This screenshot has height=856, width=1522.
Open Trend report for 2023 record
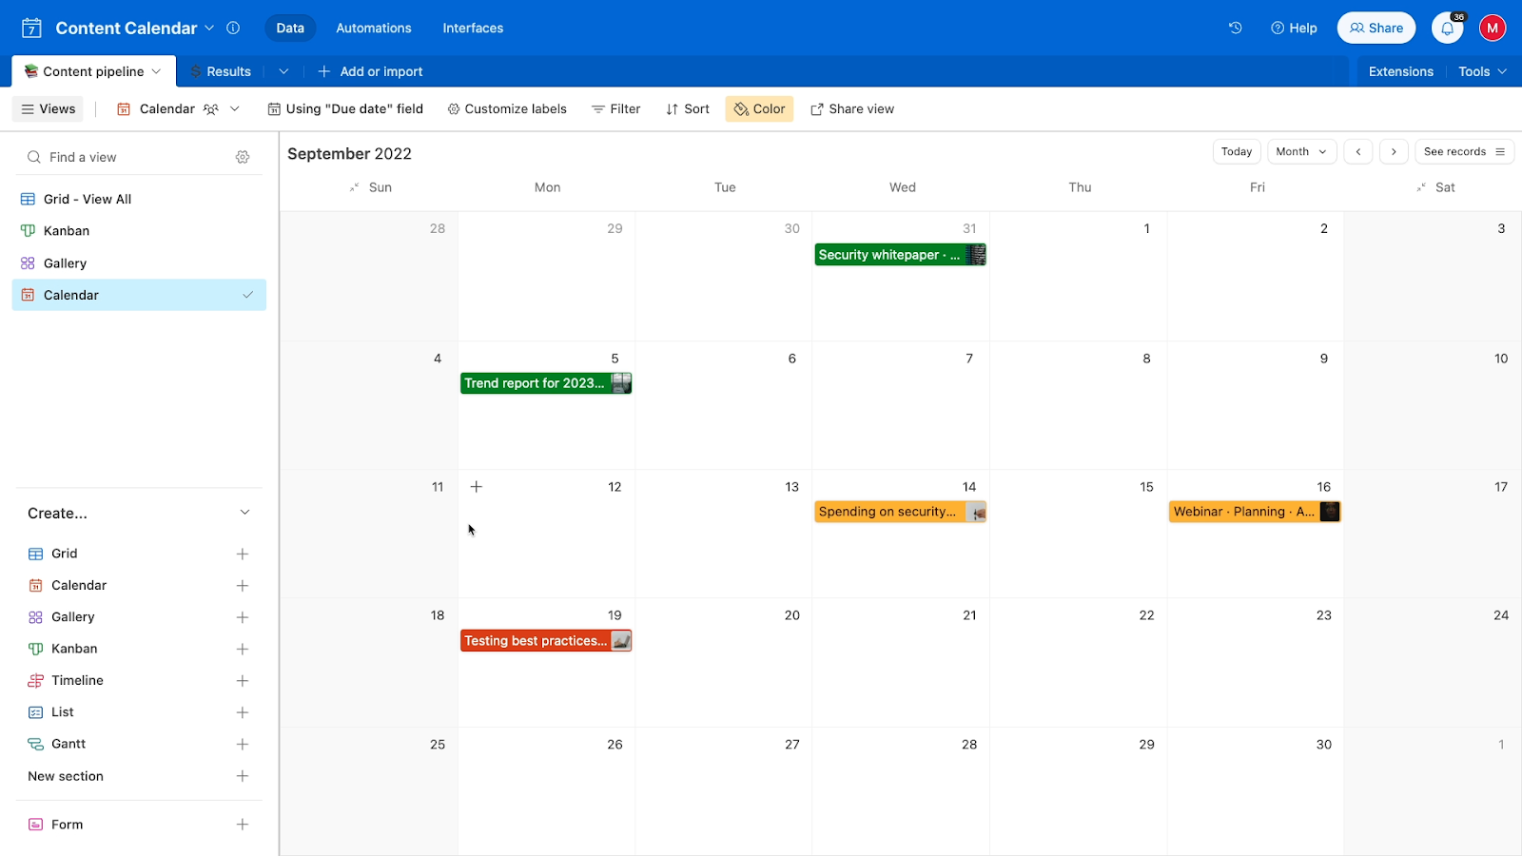[546, 383]
